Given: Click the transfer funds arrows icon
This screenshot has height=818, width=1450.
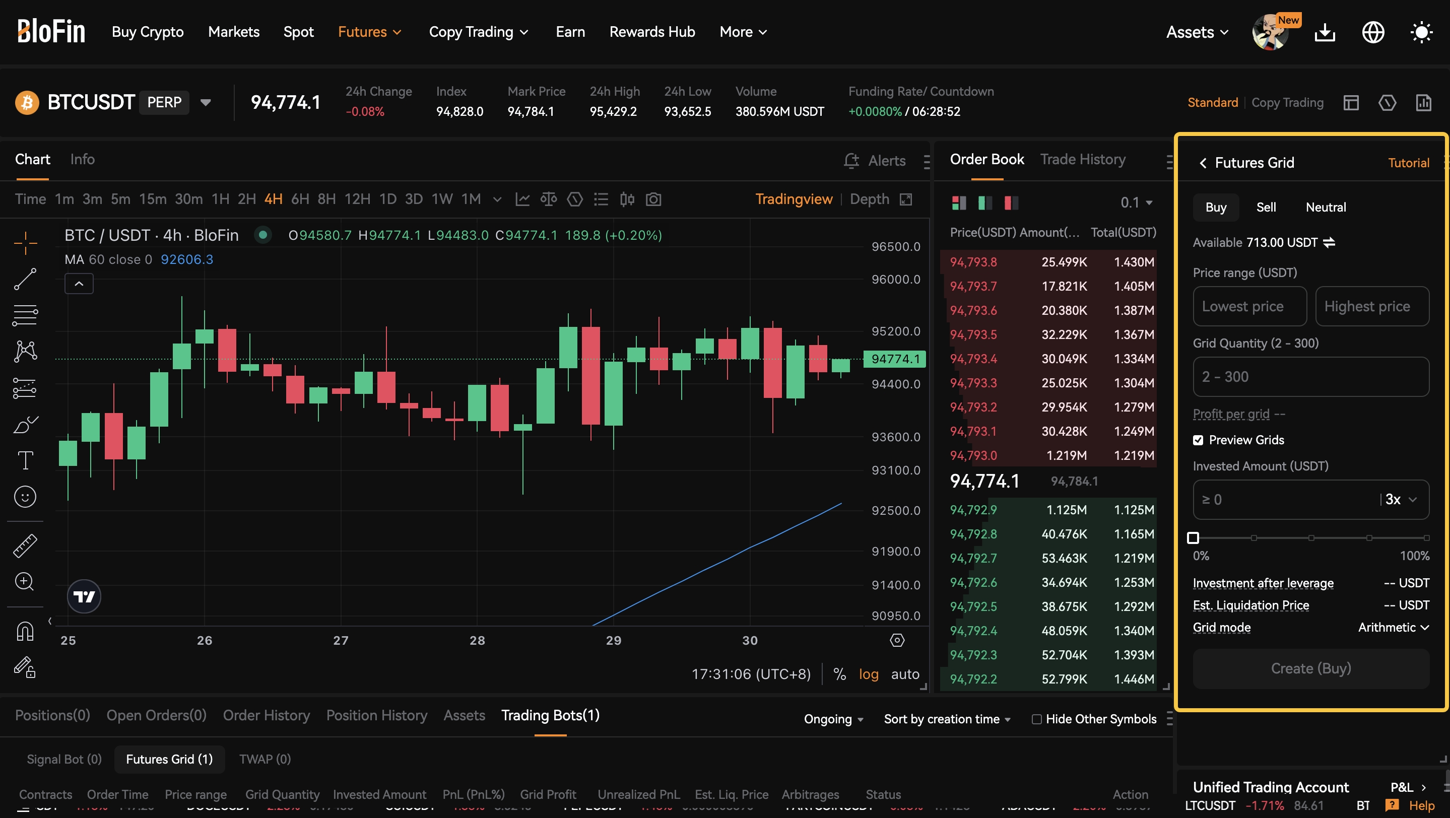Looking at the screenshot, I should click(1329, 242).
